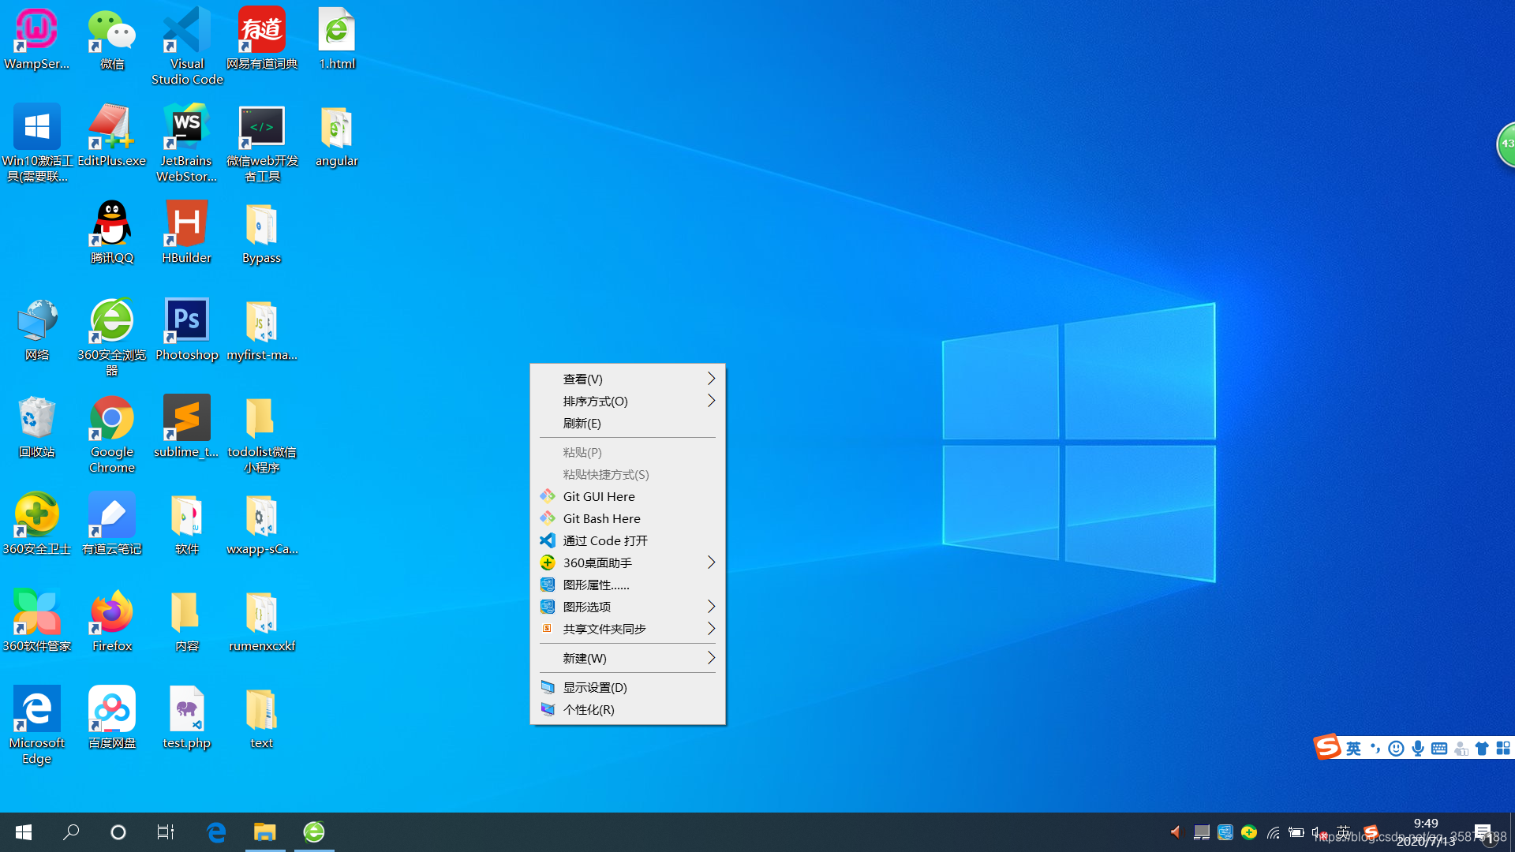The width and height of the screenshot is (1515, 852).
Task: Toggle the Sogou soft keyboard icon
Action: pos(1439,749)
